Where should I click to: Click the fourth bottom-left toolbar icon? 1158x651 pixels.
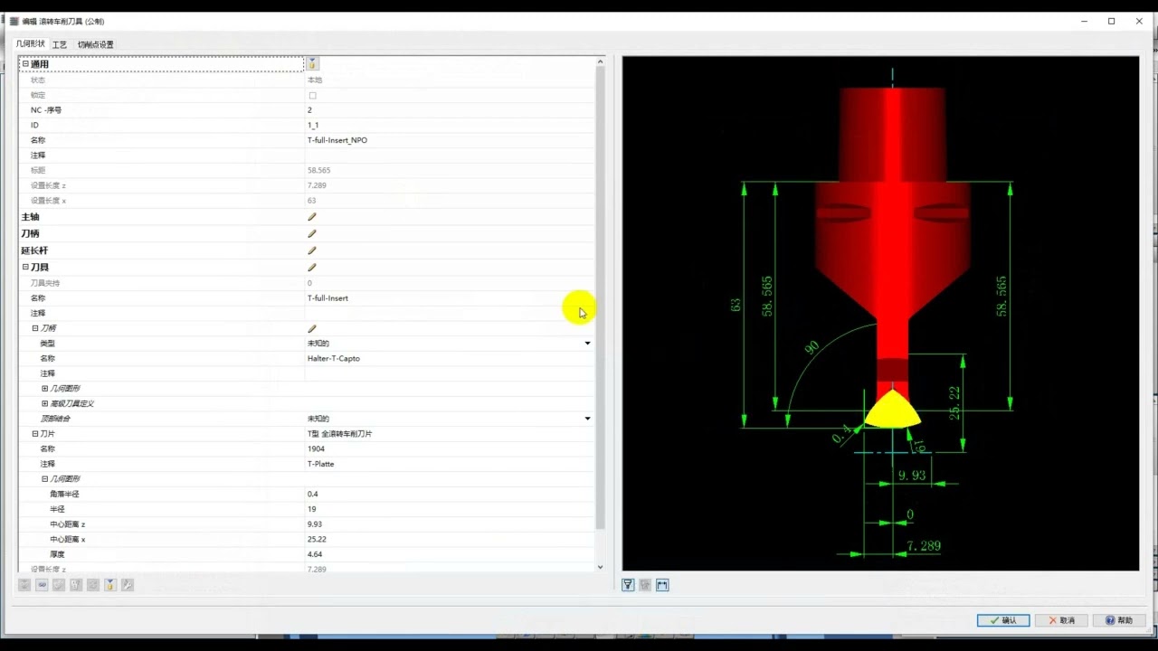coord(76,585)
